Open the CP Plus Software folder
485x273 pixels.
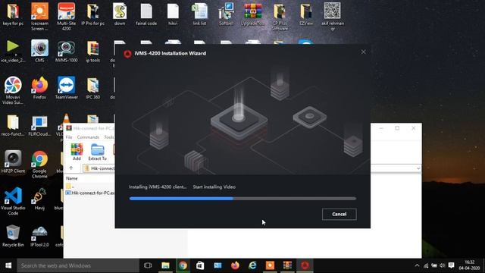(x=280, y=17)
